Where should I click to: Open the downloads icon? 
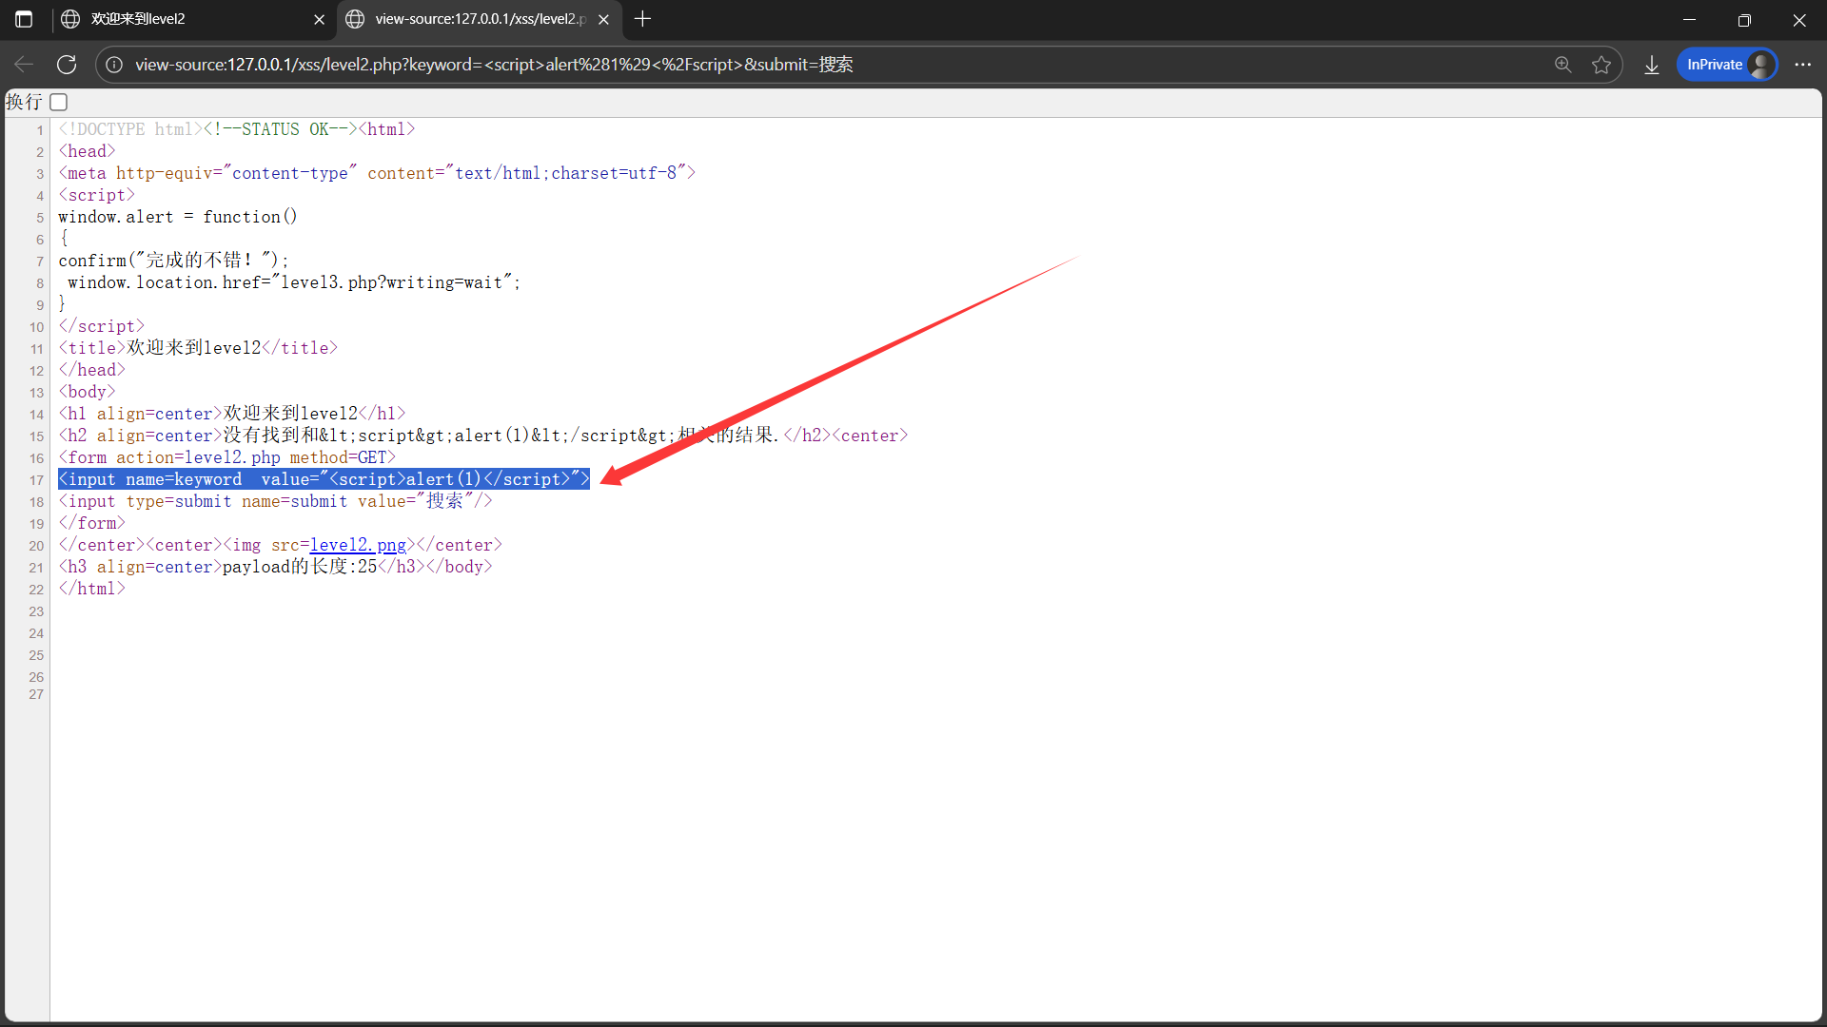[x=1652, y=65]
